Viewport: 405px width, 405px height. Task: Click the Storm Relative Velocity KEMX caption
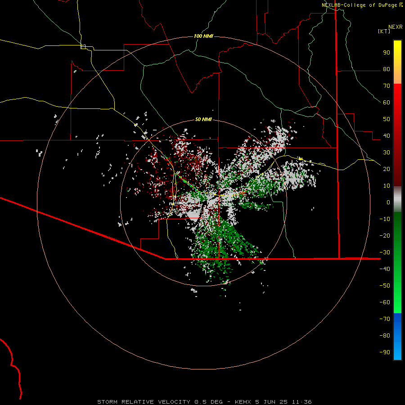(204, 402)
